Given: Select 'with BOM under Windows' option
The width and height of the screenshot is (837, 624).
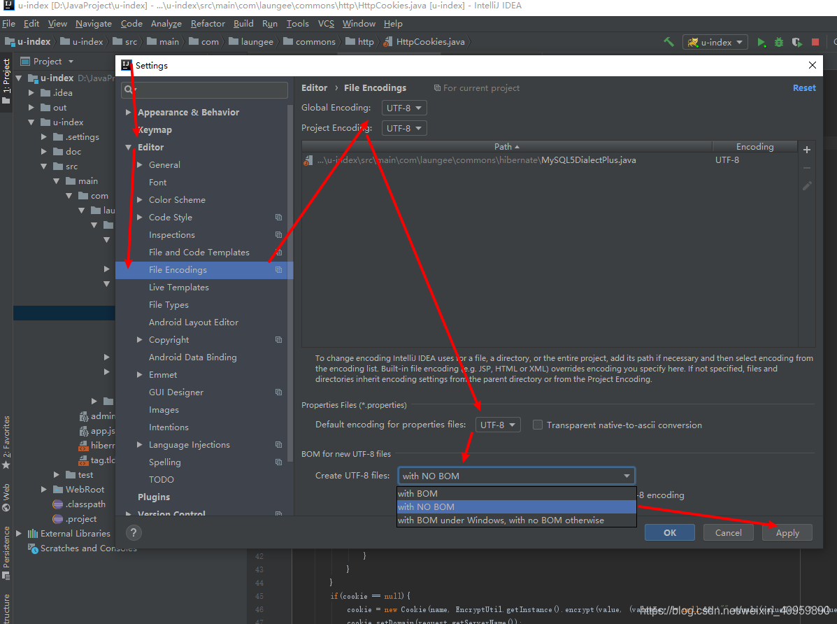Looking at the screenshot, I should click(517, 520).
